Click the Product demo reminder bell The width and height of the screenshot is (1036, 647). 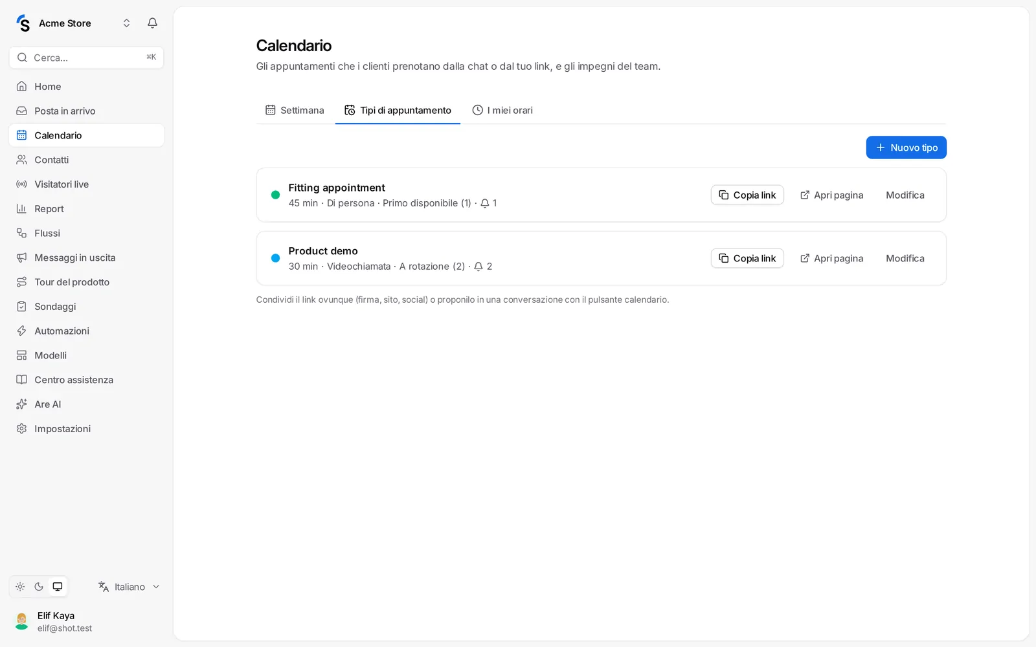point(479,267)
